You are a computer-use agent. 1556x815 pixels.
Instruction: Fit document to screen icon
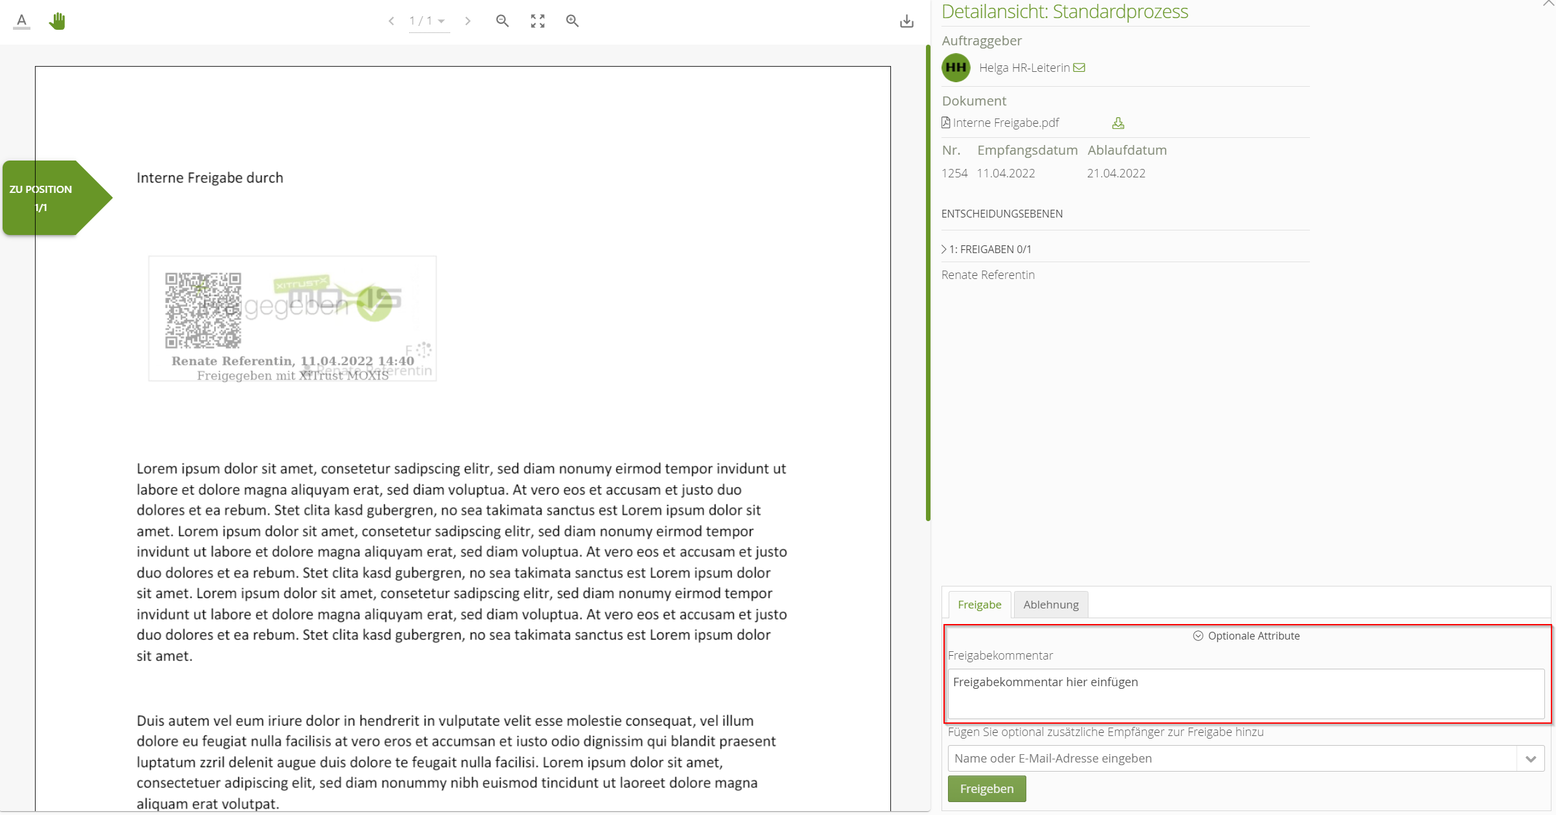coord(537,21)
